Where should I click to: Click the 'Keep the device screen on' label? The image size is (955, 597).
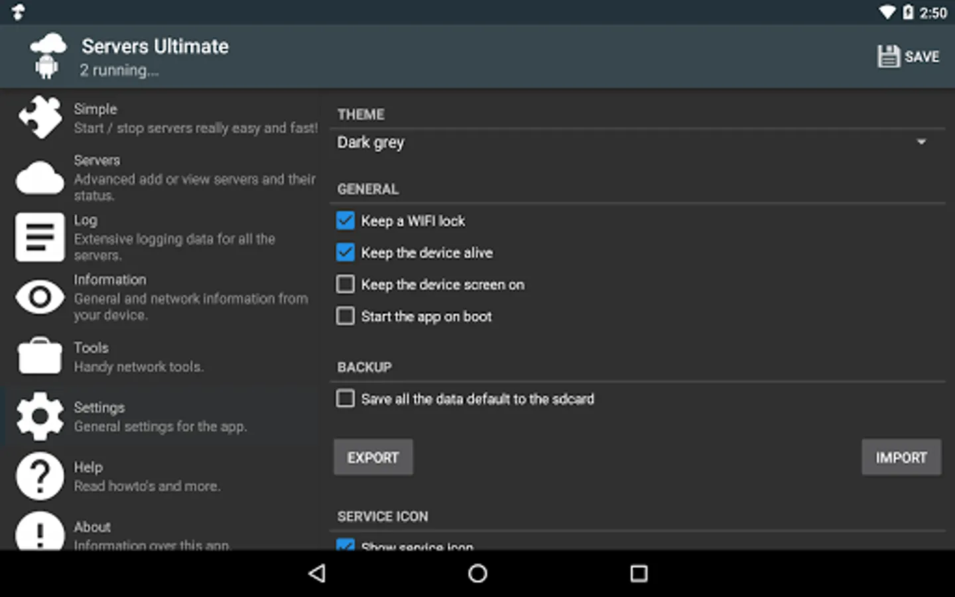tap(443, 285)
